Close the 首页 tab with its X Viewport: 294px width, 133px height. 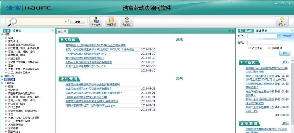65,31
